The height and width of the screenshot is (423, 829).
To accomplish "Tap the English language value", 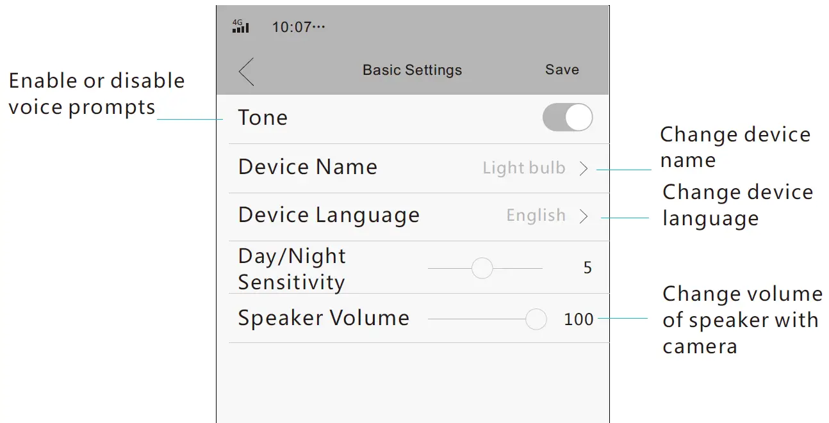I will pos(536,216).
